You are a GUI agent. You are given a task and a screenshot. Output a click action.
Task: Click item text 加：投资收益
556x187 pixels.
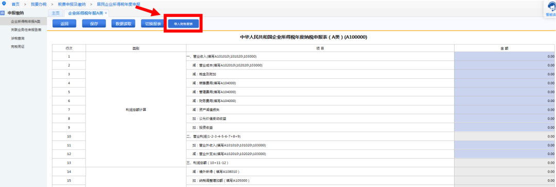[202, 127]
